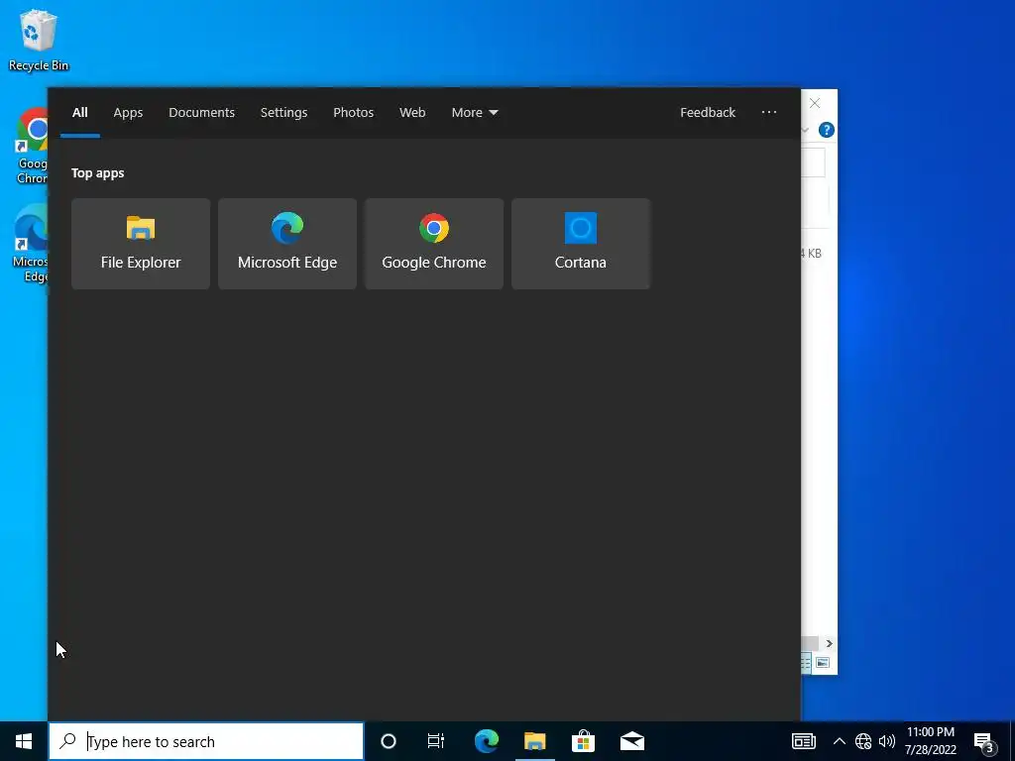Select the Recycle Bin desktop icon
The width and height of the screenshot is (1015, 761).
click(39, 40)
